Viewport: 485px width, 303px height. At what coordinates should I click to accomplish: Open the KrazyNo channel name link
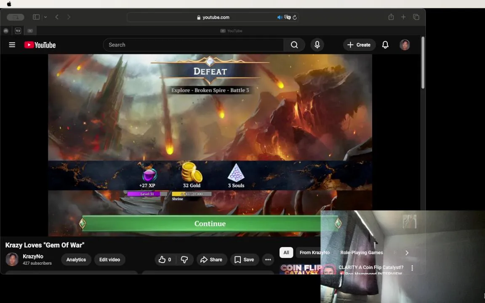click(33, 256)
